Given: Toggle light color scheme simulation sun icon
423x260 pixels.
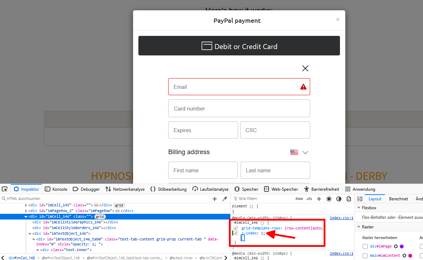Looking at the screenshot, I should 329,199.
